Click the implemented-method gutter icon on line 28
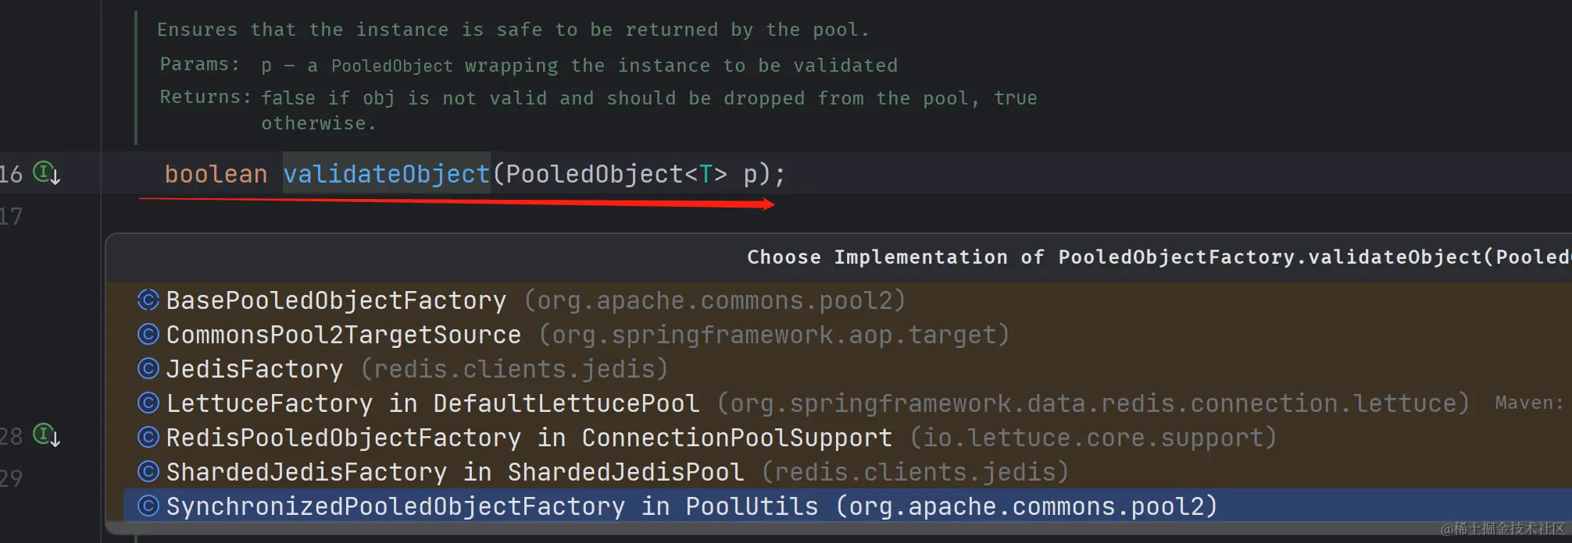The height and width of the screenshot is (543, 1572). 45,435
